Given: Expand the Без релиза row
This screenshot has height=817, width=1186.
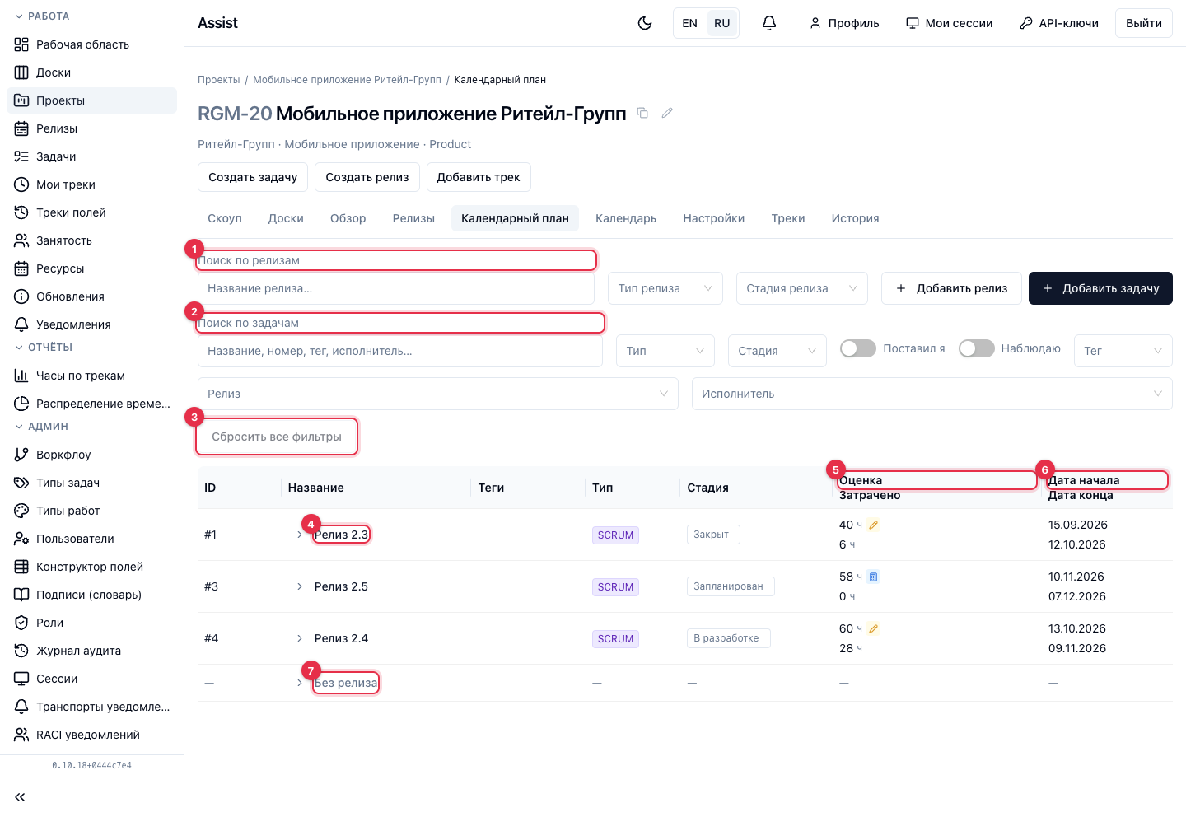Looking at the screenshot, I should [x=300, y=683].
